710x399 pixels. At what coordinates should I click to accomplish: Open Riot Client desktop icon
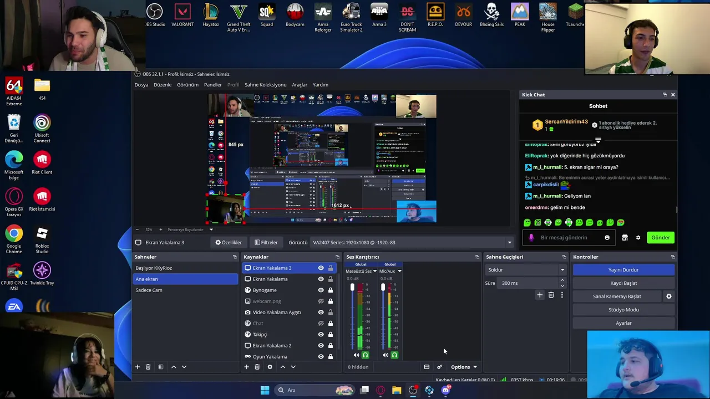[x=42, y=164]
